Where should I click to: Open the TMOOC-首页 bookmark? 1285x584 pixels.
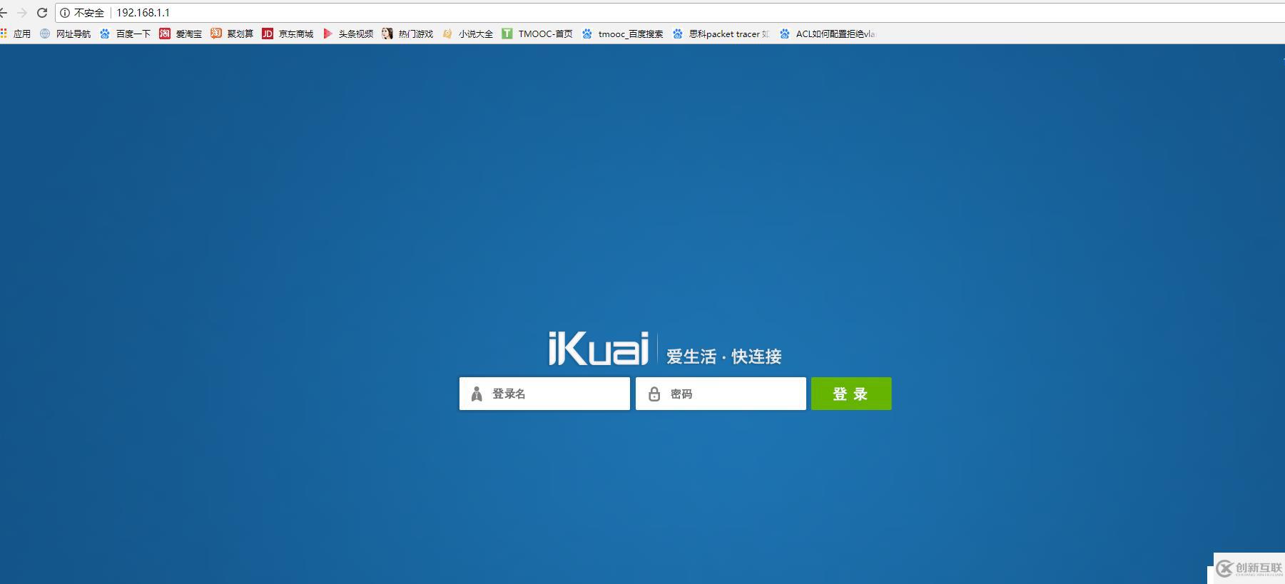pos(537,34)
